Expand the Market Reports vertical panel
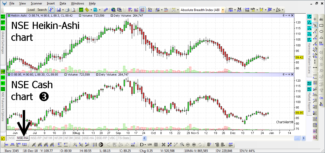 tap(309, 103)
